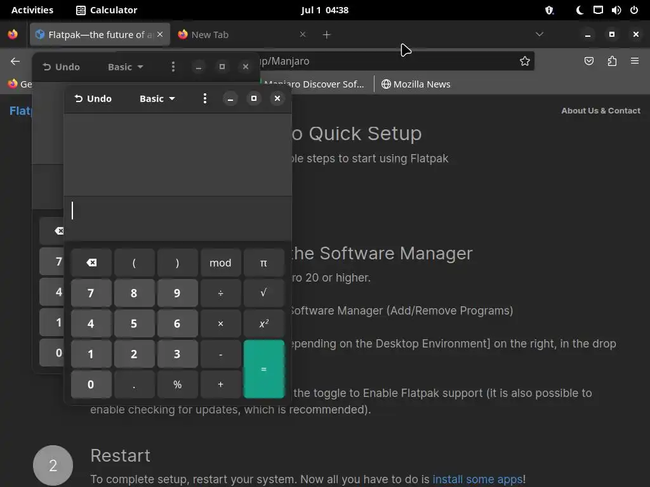The image size is (650, 487).
Task: Click digit 6 in front calculator
Action: pos(178,323)
